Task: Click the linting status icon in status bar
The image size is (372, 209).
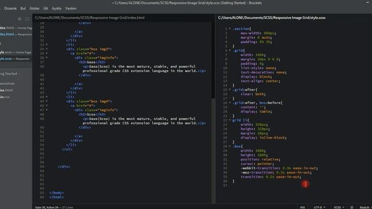Action: (x=352, y=207)
